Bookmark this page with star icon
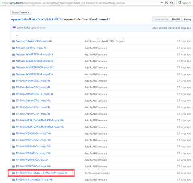Image resolution: width=193 pixels, height=183 pixels. click(x=172, y=3)
